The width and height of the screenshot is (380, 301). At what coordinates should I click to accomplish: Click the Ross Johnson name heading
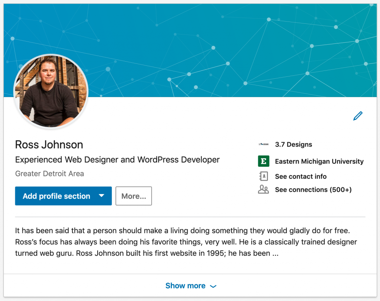(x=49, y=144)
